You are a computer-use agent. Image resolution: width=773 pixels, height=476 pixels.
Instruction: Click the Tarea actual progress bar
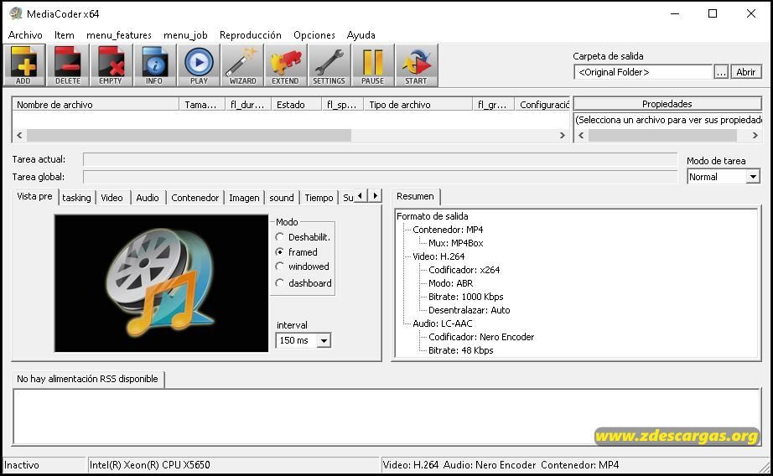point(380,159)
